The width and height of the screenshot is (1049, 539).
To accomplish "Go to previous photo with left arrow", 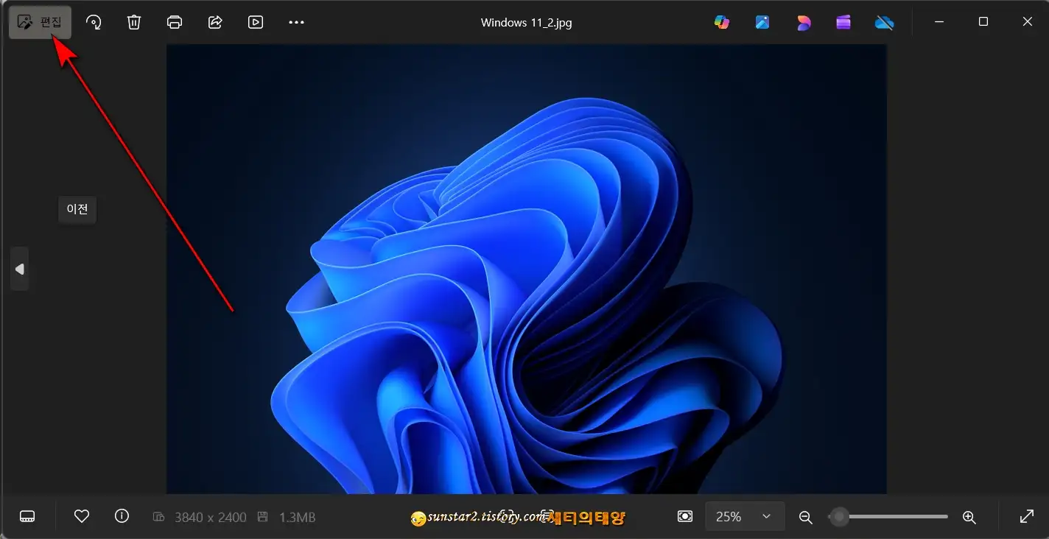I will tap(20, 269).
